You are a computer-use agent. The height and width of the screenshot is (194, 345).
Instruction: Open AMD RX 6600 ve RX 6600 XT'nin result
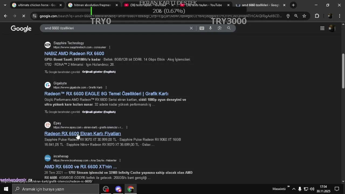[81, 167]
